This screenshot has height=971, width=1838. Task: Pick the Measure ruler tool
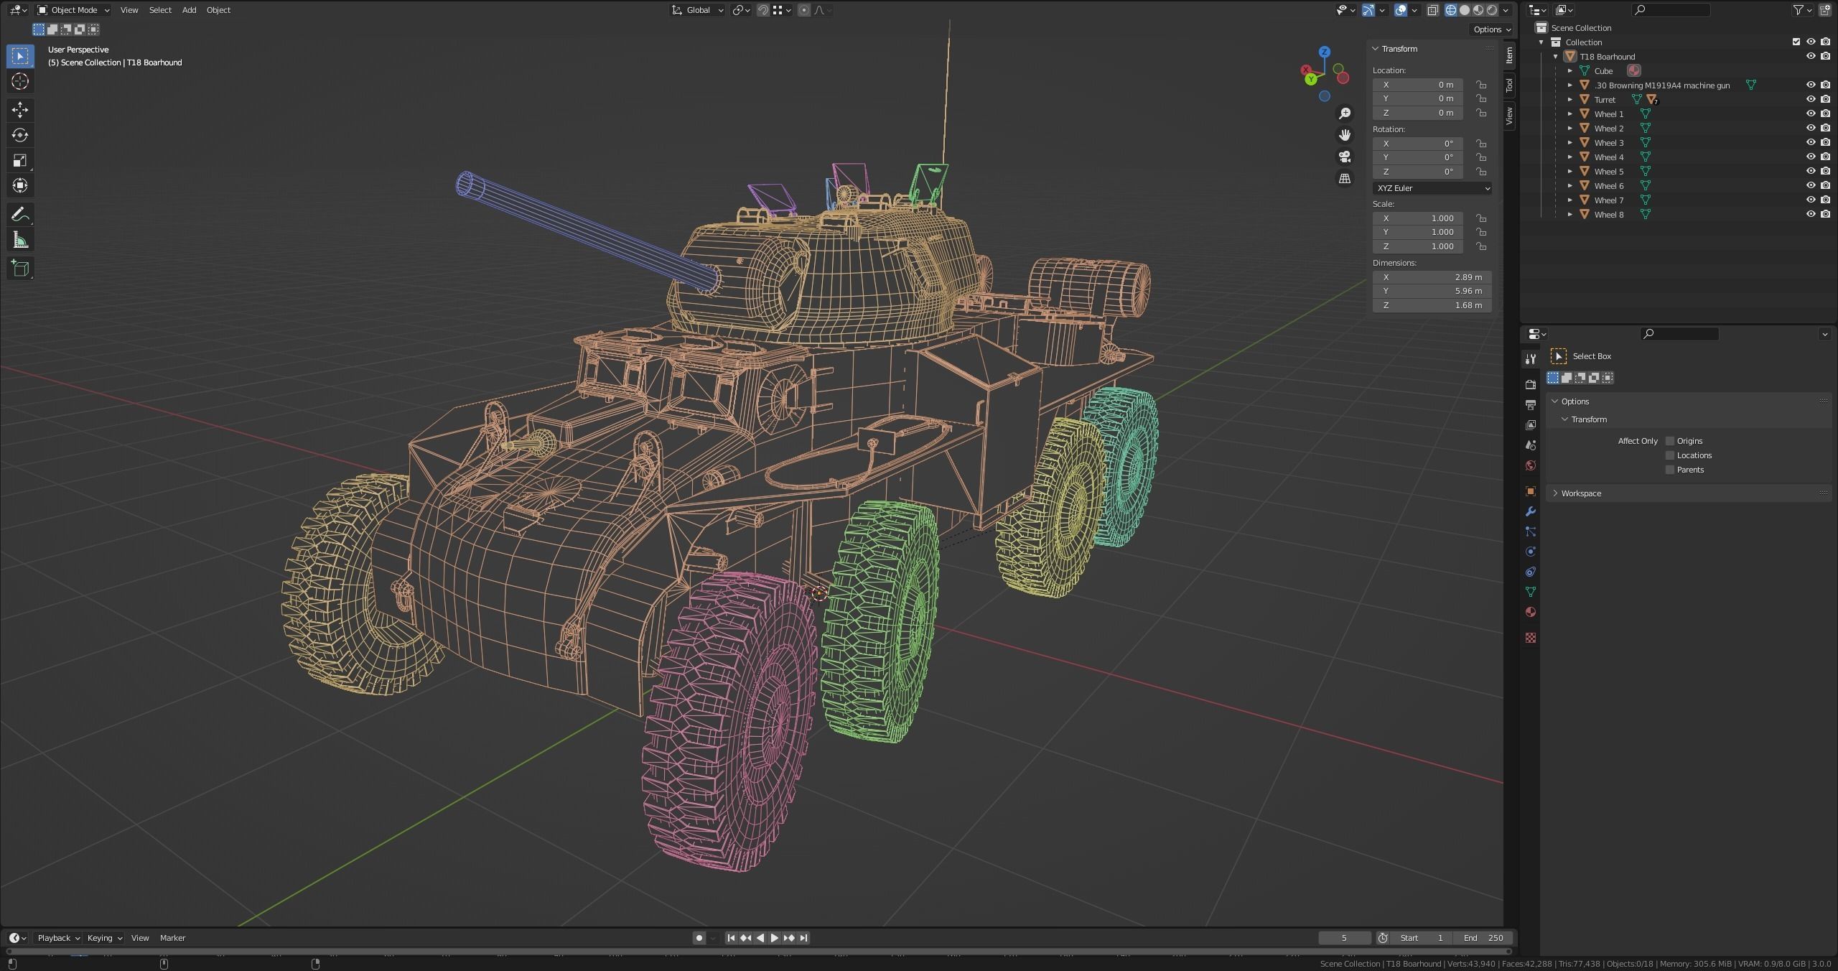click(20, 240)
